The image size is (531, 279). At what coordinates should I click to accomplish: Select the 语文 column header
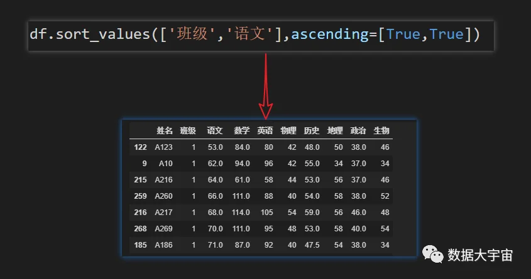215,130
